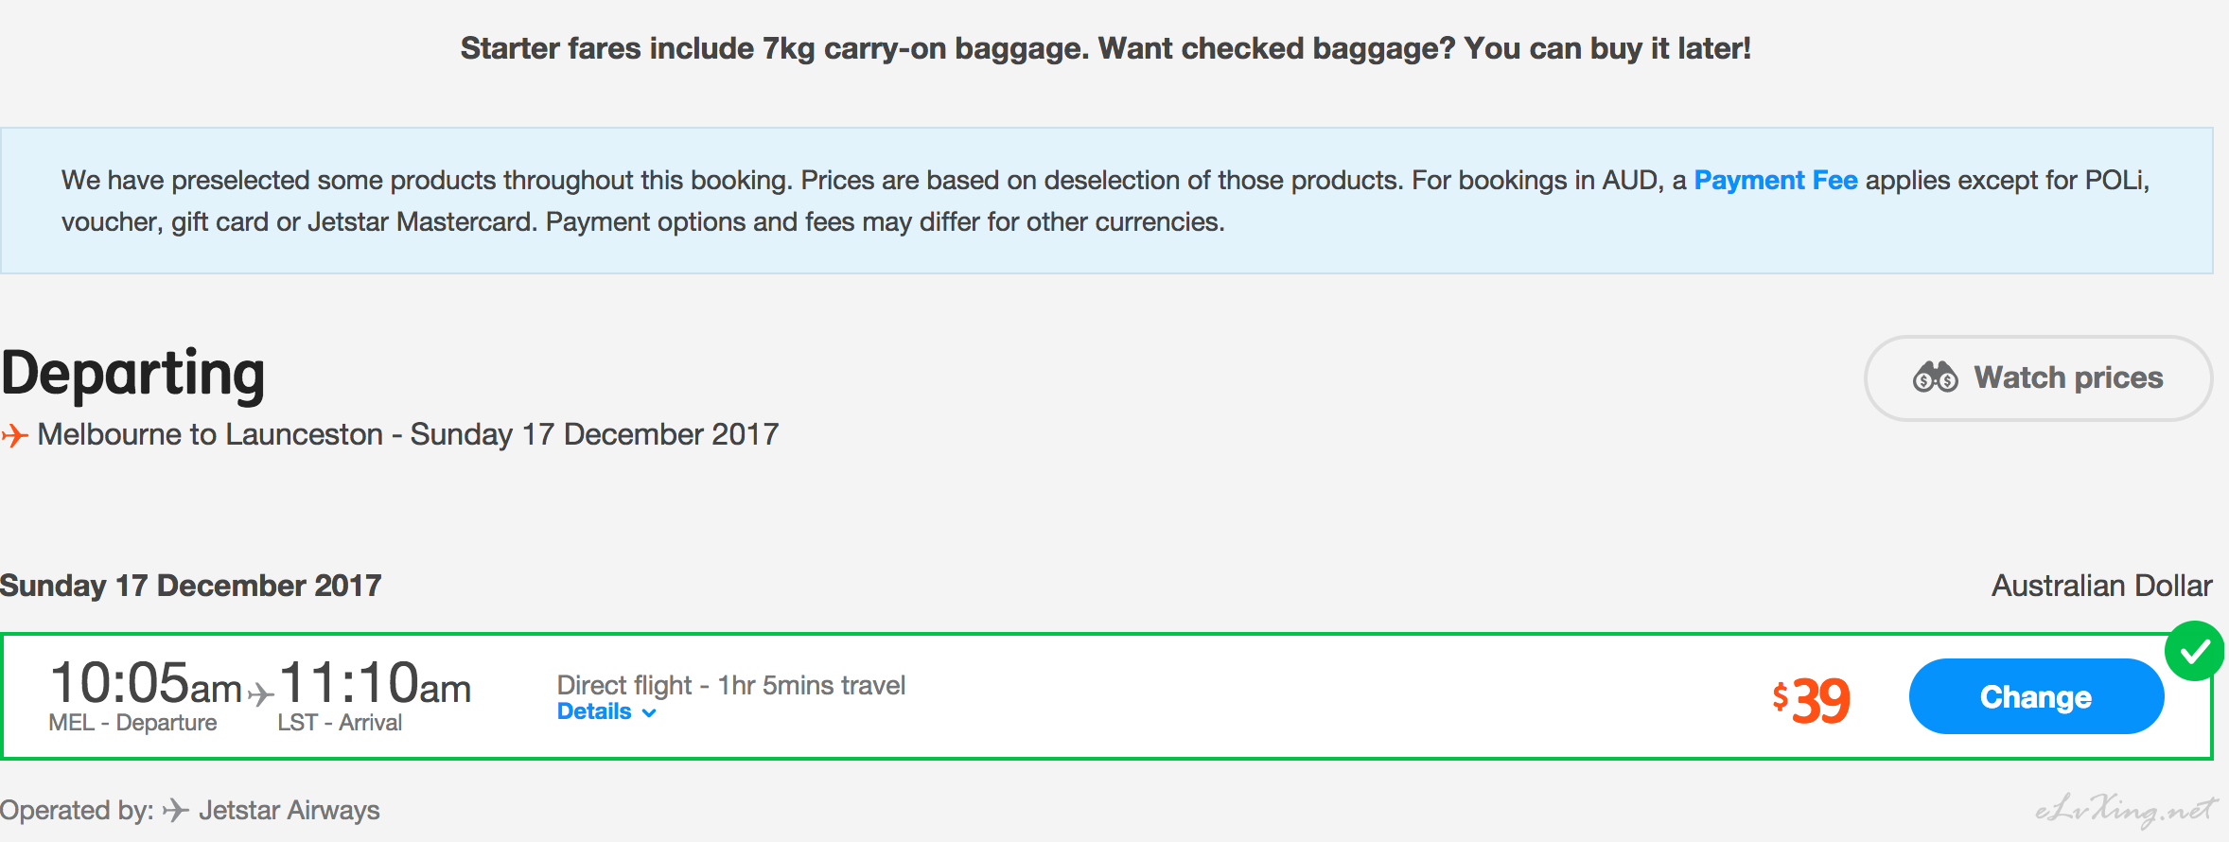Select the $39 fare price
The height and width of the screenshot is (842, 2229).
coord(1811,700)
